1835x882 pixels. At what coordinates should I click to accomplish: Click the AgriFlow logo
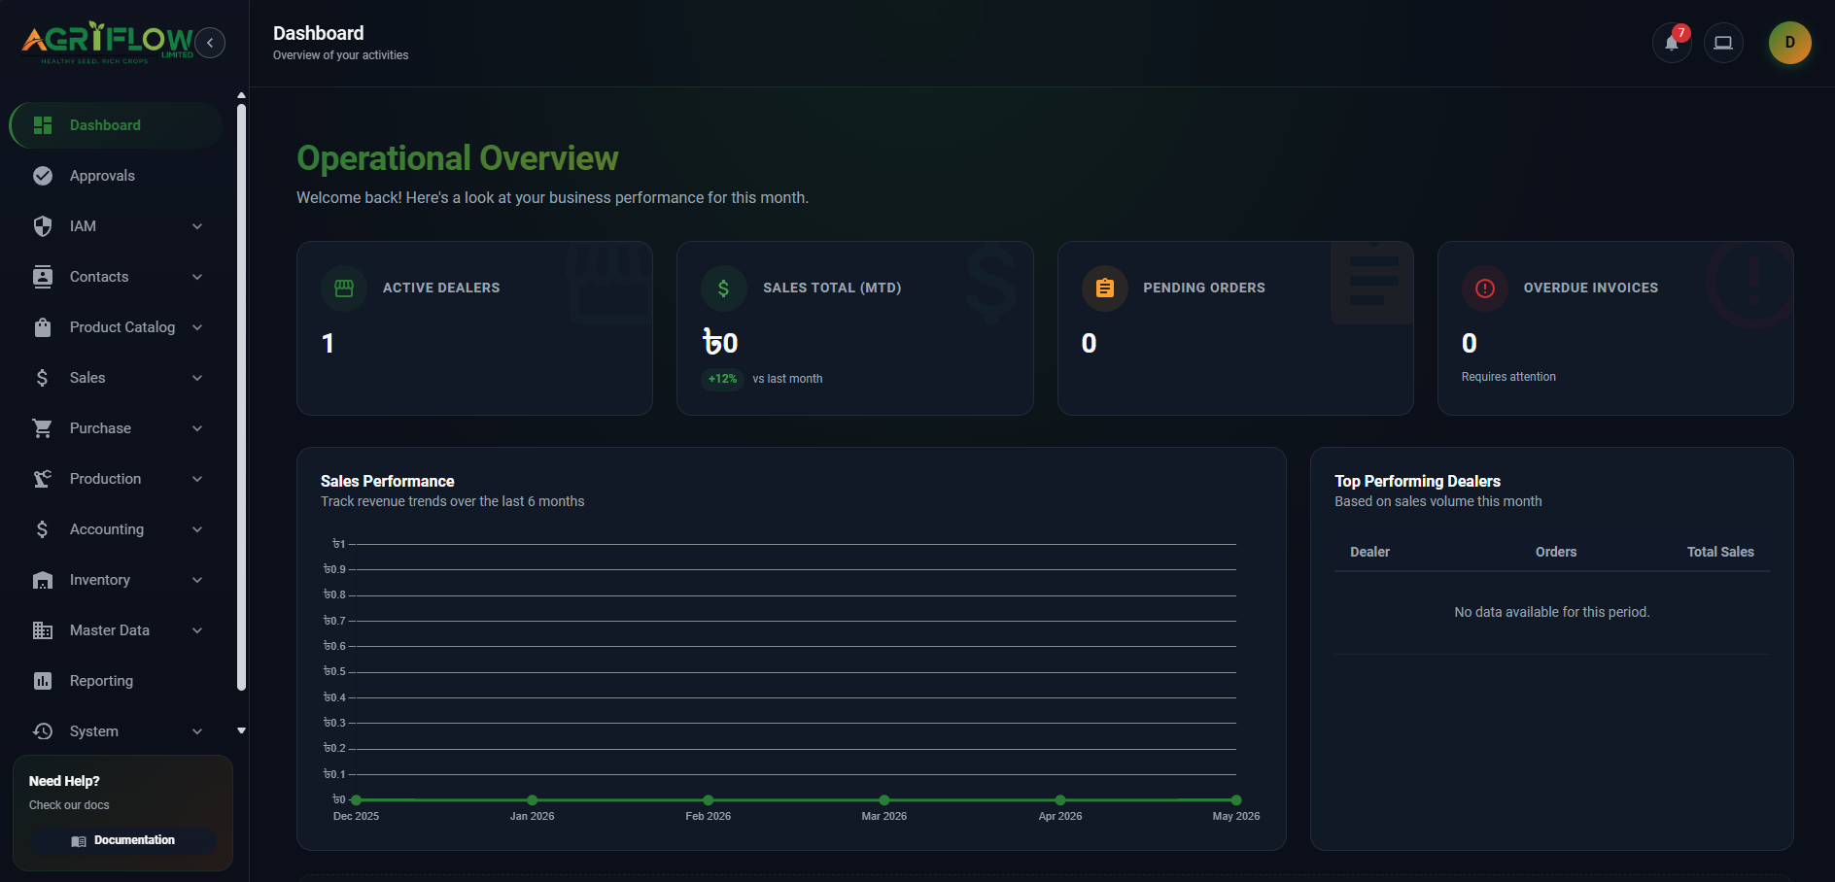(x=107, y=43)
